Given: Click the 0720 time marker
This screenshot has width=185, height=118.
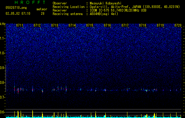Looking at the screenshot, I should (178, 25).
